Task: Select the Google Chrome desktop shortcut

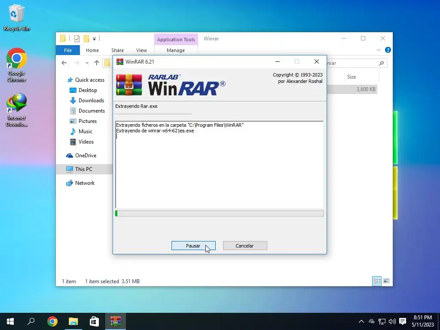Action: point(17,65)
